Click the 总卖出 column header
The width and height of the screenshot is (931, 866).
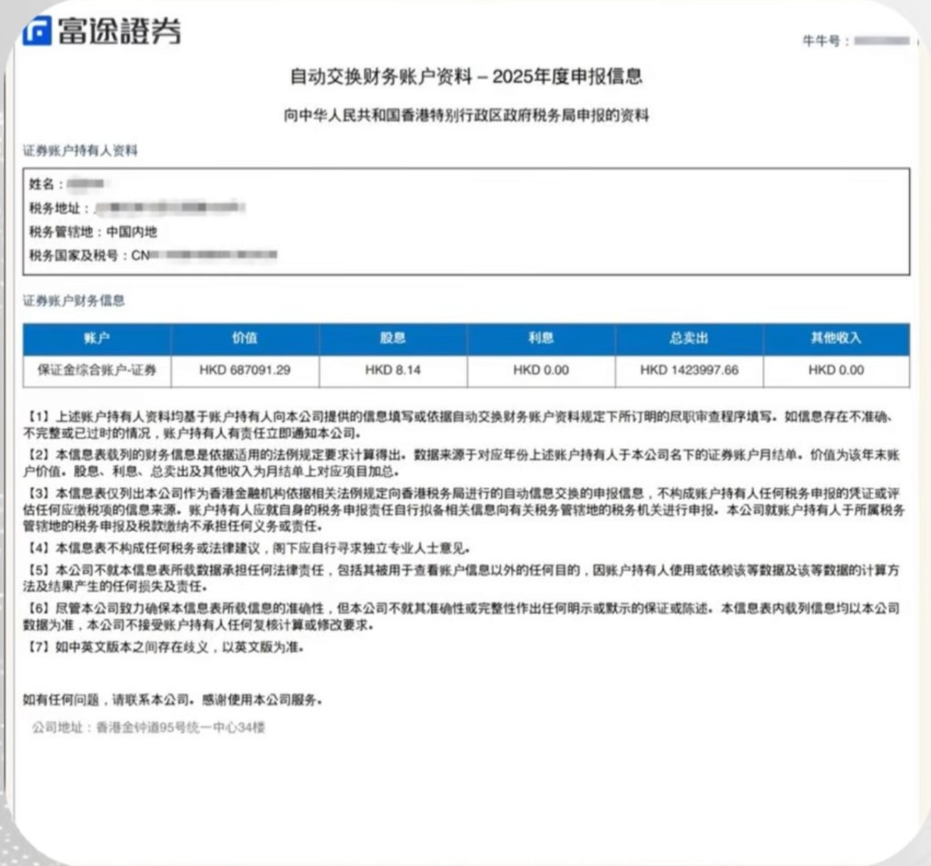click(x=689, y=338)
